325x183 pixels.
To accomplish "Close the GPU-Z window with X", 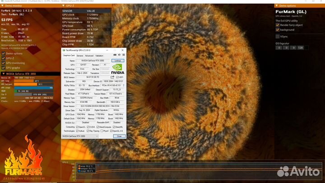I will (x=122, y=50).
